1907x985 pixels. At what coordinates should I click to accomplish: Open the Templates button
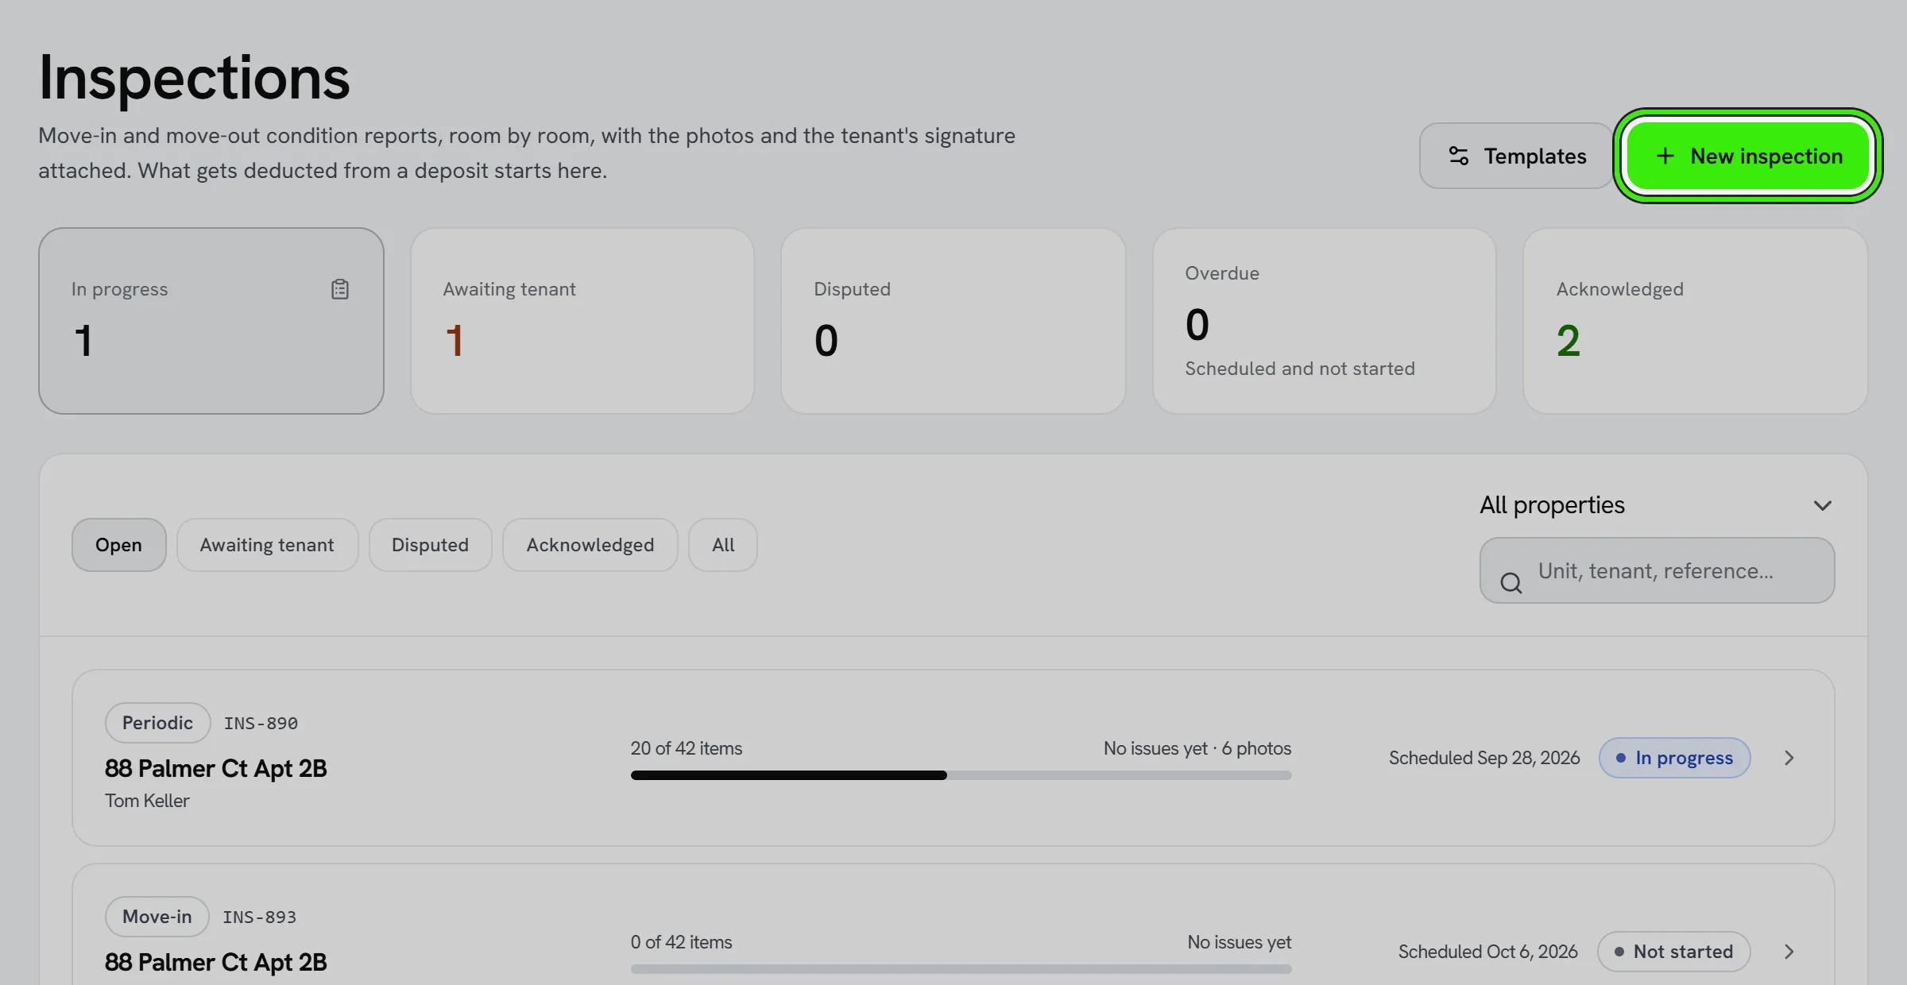click(1516, 156)
